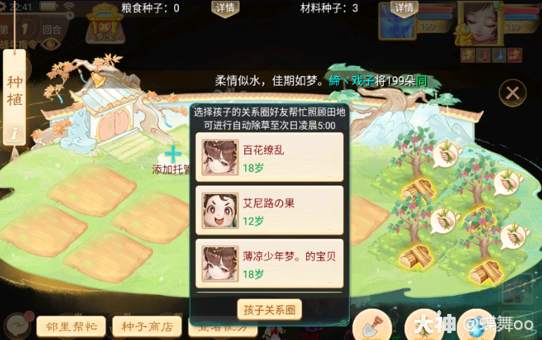The image size is (542, 340).
Task: Select the 种植 side tab
Action: coord(15,91)
